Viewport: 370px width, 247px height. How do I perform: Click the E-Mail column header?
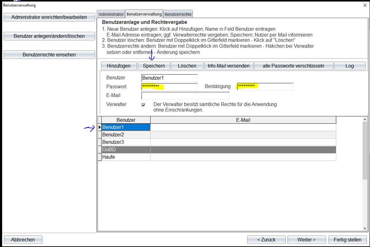[243, 120]
